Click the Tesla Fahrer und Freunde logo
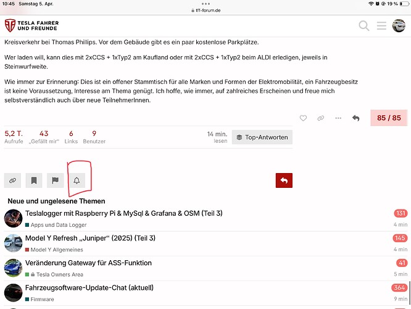Image resolution: width=411 pixels, height=309 pixels. click(31, 25)
